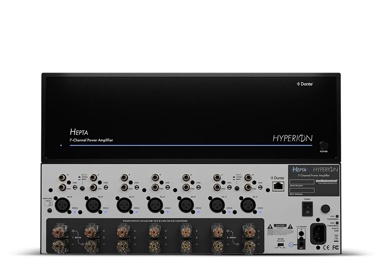Click the Dante Ethernet port

(x=278, y=186)
